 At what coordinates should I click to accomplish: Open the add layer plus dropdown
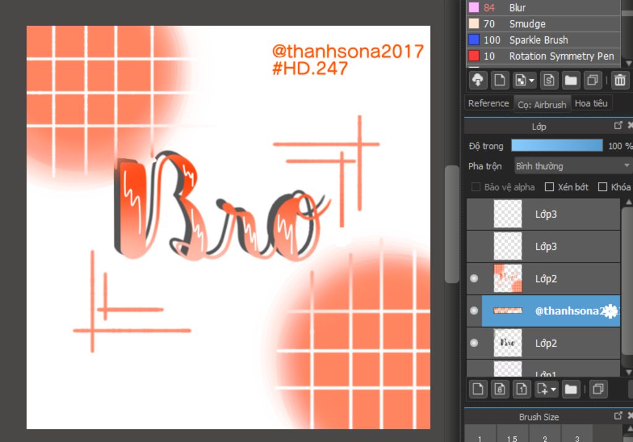pos(546,389)
